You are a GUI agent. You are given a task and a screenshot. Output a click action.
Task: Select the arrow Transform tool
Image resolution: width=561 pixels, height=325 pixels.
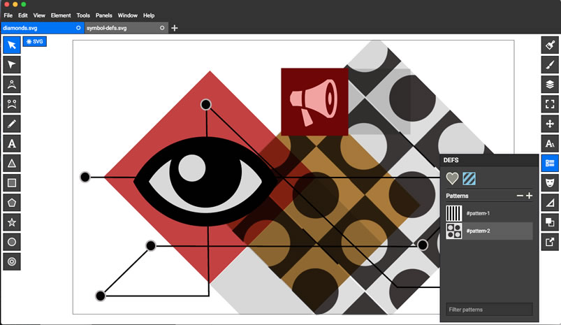[12, 45]
